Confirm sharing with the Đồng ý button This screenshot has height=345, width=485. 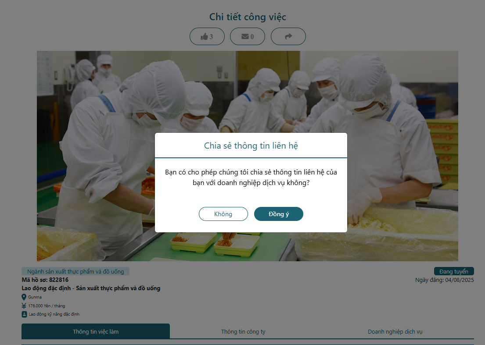(279, 214)
